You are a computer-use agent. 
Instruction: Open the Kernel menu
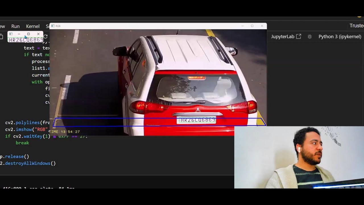point(33,26)
